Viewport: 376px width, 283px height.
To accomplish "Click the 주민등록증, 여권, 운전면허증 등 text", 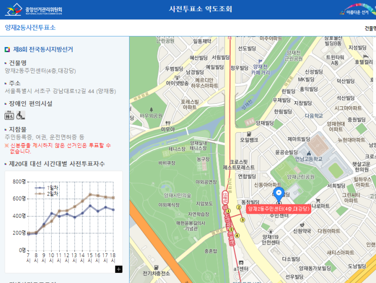I will coord(45,137).
